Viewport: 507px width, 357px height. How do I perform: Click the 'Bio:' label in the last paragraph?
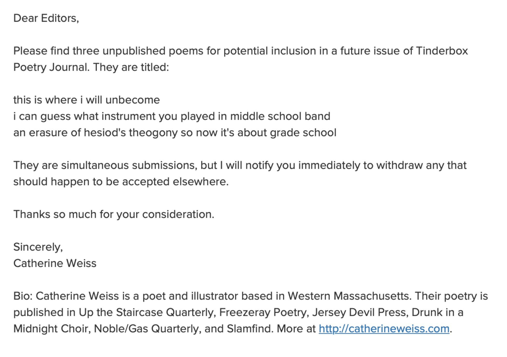click(23, 296)
